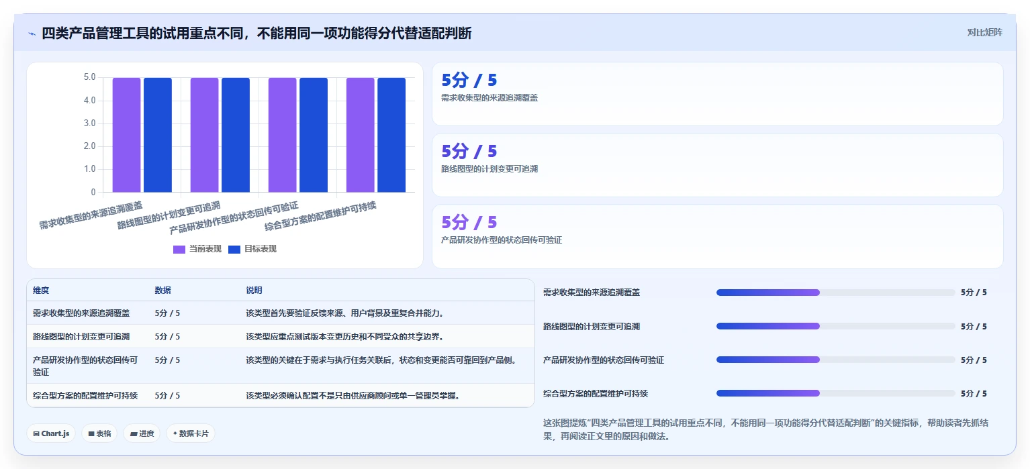Click the slanted 综合型方案的配置维护可持续 chart axis label
Image resolution: width=1030 pixels, height=469 pixels.
click(x=320, y=216)
